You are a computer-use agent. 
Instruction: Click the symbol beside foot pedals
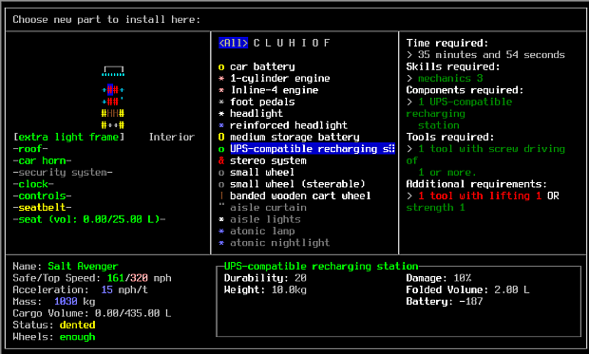(221, 102)
